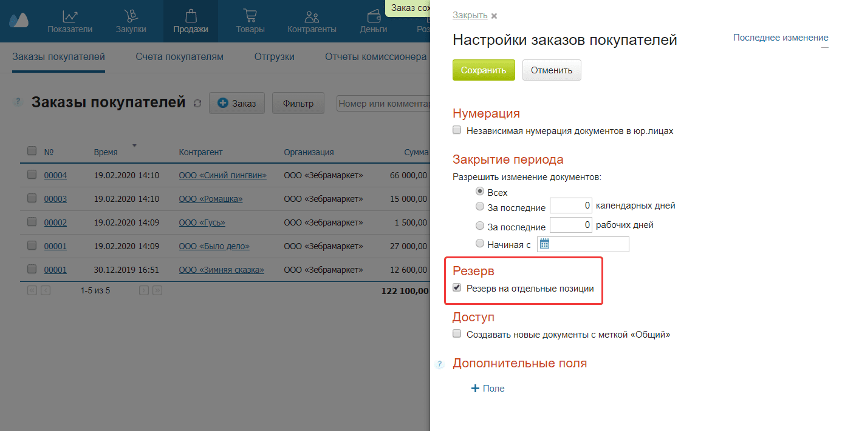Image resolution: width=859 pixels, height=431 pixels.
Task: Go to next page with pagination arrow
Action: coord(143,290)
